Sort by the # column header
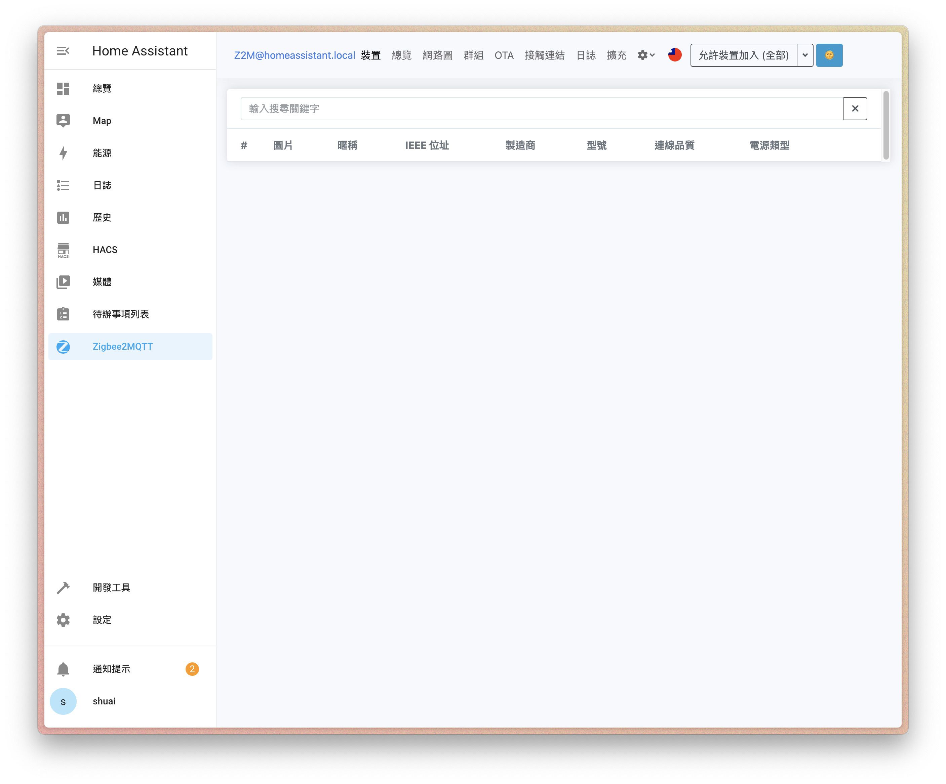The height and width of the screenshot is (784, 946). [x=244, y=145]
